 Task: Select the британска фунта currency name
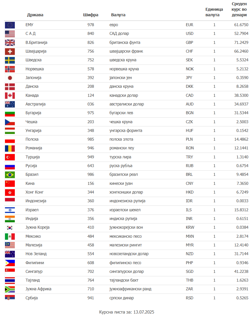click(125, 43)
